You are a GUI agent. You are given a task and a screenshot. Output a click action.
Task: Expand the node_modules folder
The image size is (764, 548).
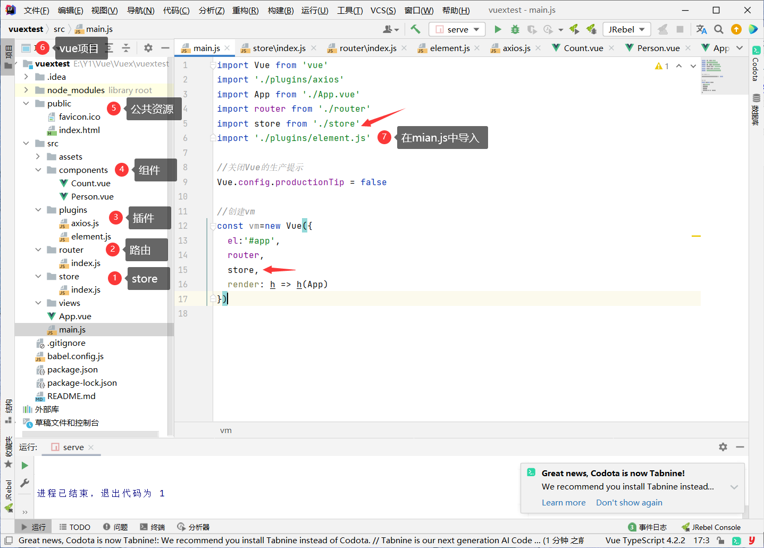point(26,90)
